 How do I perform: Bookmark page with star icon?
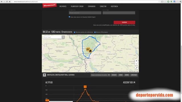159,2
